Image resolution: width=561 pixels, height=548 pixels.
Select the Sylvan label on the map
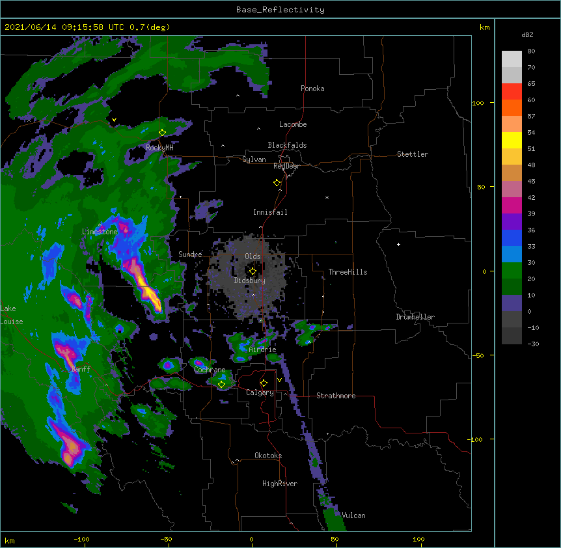coord(254,159)
